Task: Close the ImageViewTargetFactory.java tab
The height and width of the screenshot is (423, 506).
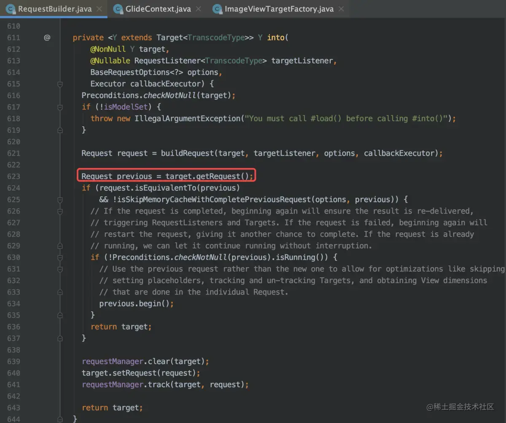Action: point(341,9)
